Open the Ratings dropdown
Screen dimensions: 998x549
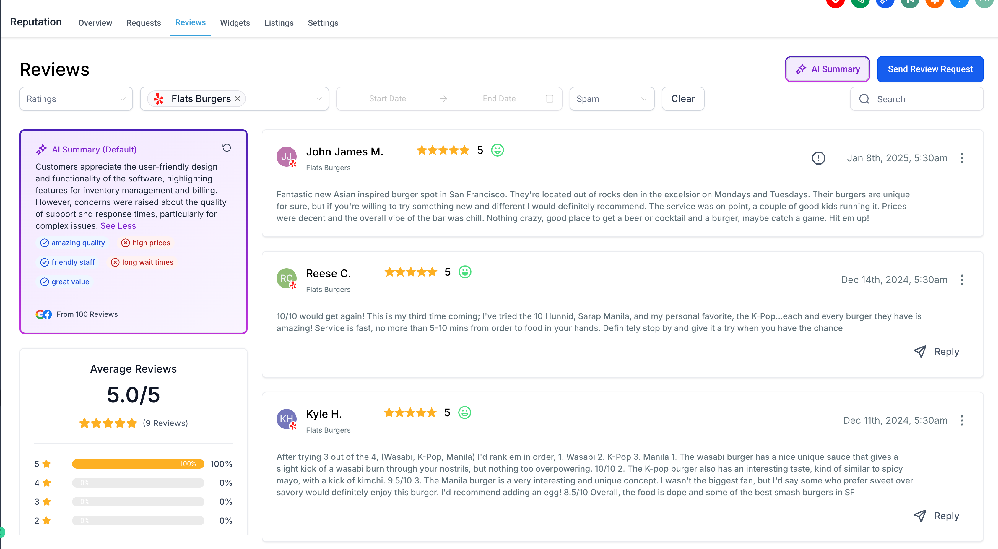[x=76, y=99]
